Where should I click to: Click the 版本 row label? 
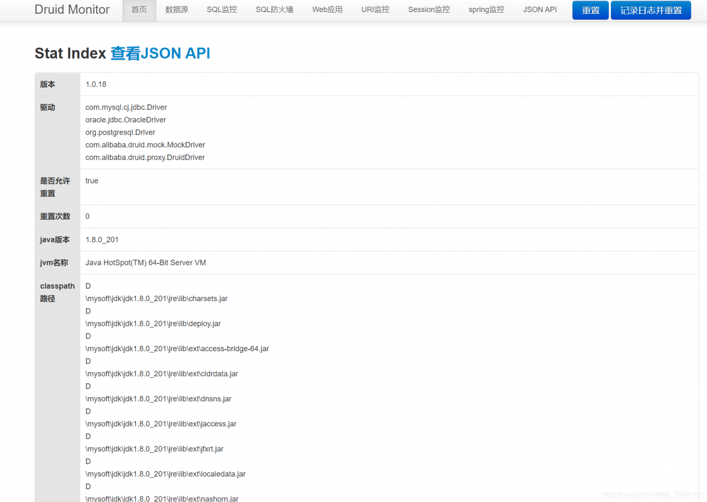tap(48, 84)
